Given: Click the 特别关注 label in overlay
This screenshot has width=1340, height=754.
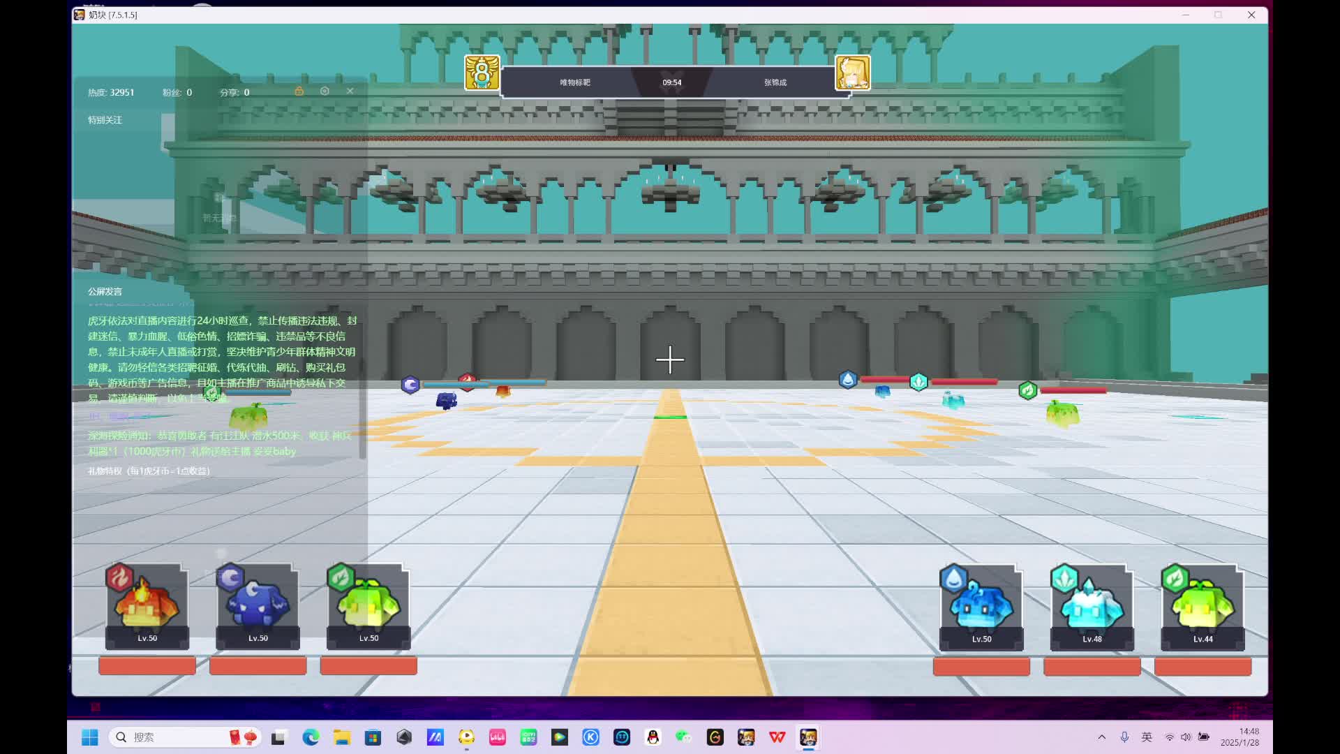Looking at the screenshot, I should click(x=105, y=120).
